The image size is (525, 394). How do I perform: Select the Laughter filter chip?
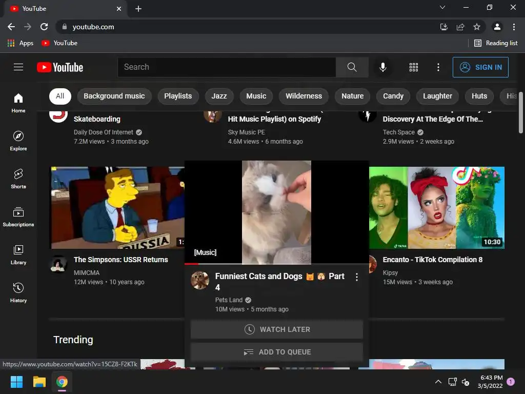point(437,96)
